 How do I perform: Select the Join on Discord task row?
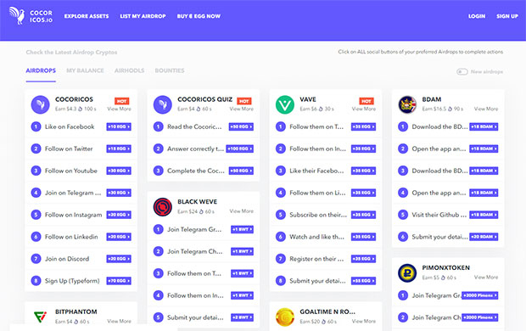[x=81, y=259]
